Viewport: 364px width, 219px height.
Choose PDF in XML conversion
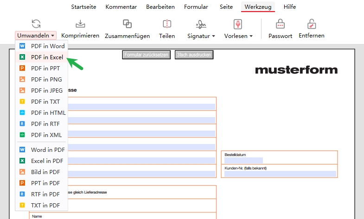[x=42, y=135]
